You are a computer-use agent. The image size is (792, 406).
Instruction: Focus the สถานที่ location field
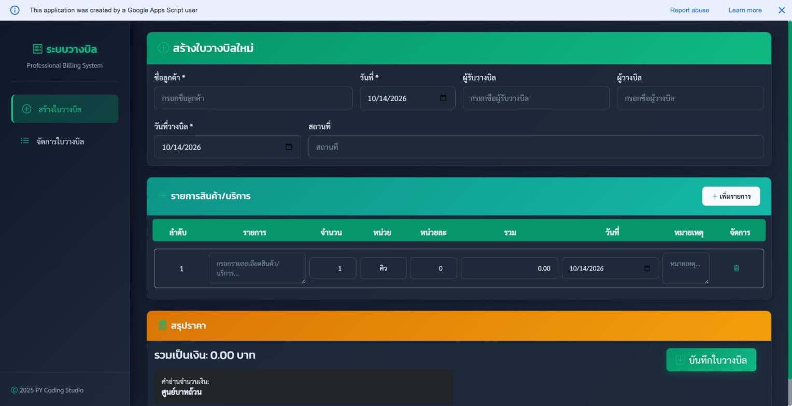[536, 147]
